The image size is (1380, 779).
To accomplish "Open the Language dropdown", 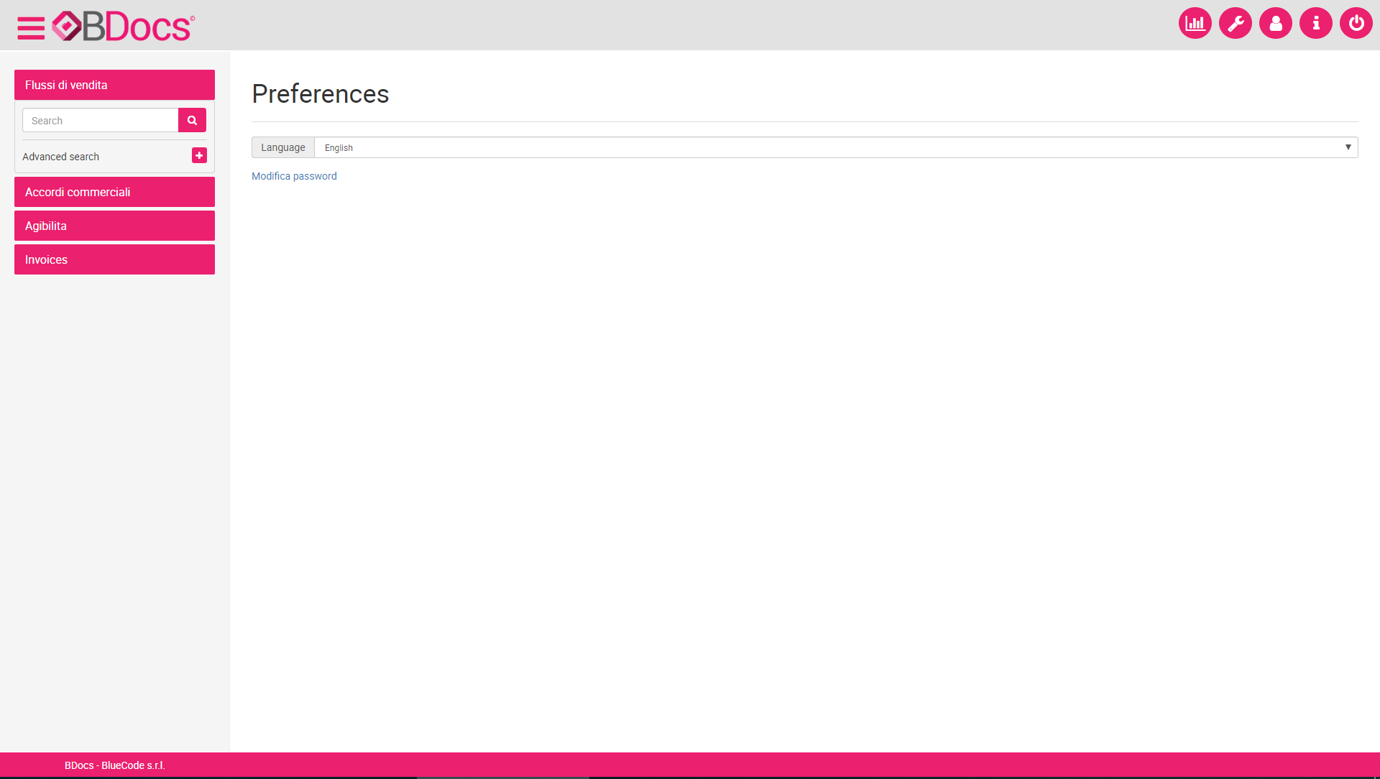I will tap(834, 147).
